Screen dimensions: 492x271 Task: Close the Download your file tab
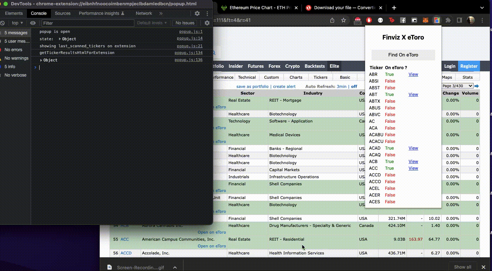(381, 8)
